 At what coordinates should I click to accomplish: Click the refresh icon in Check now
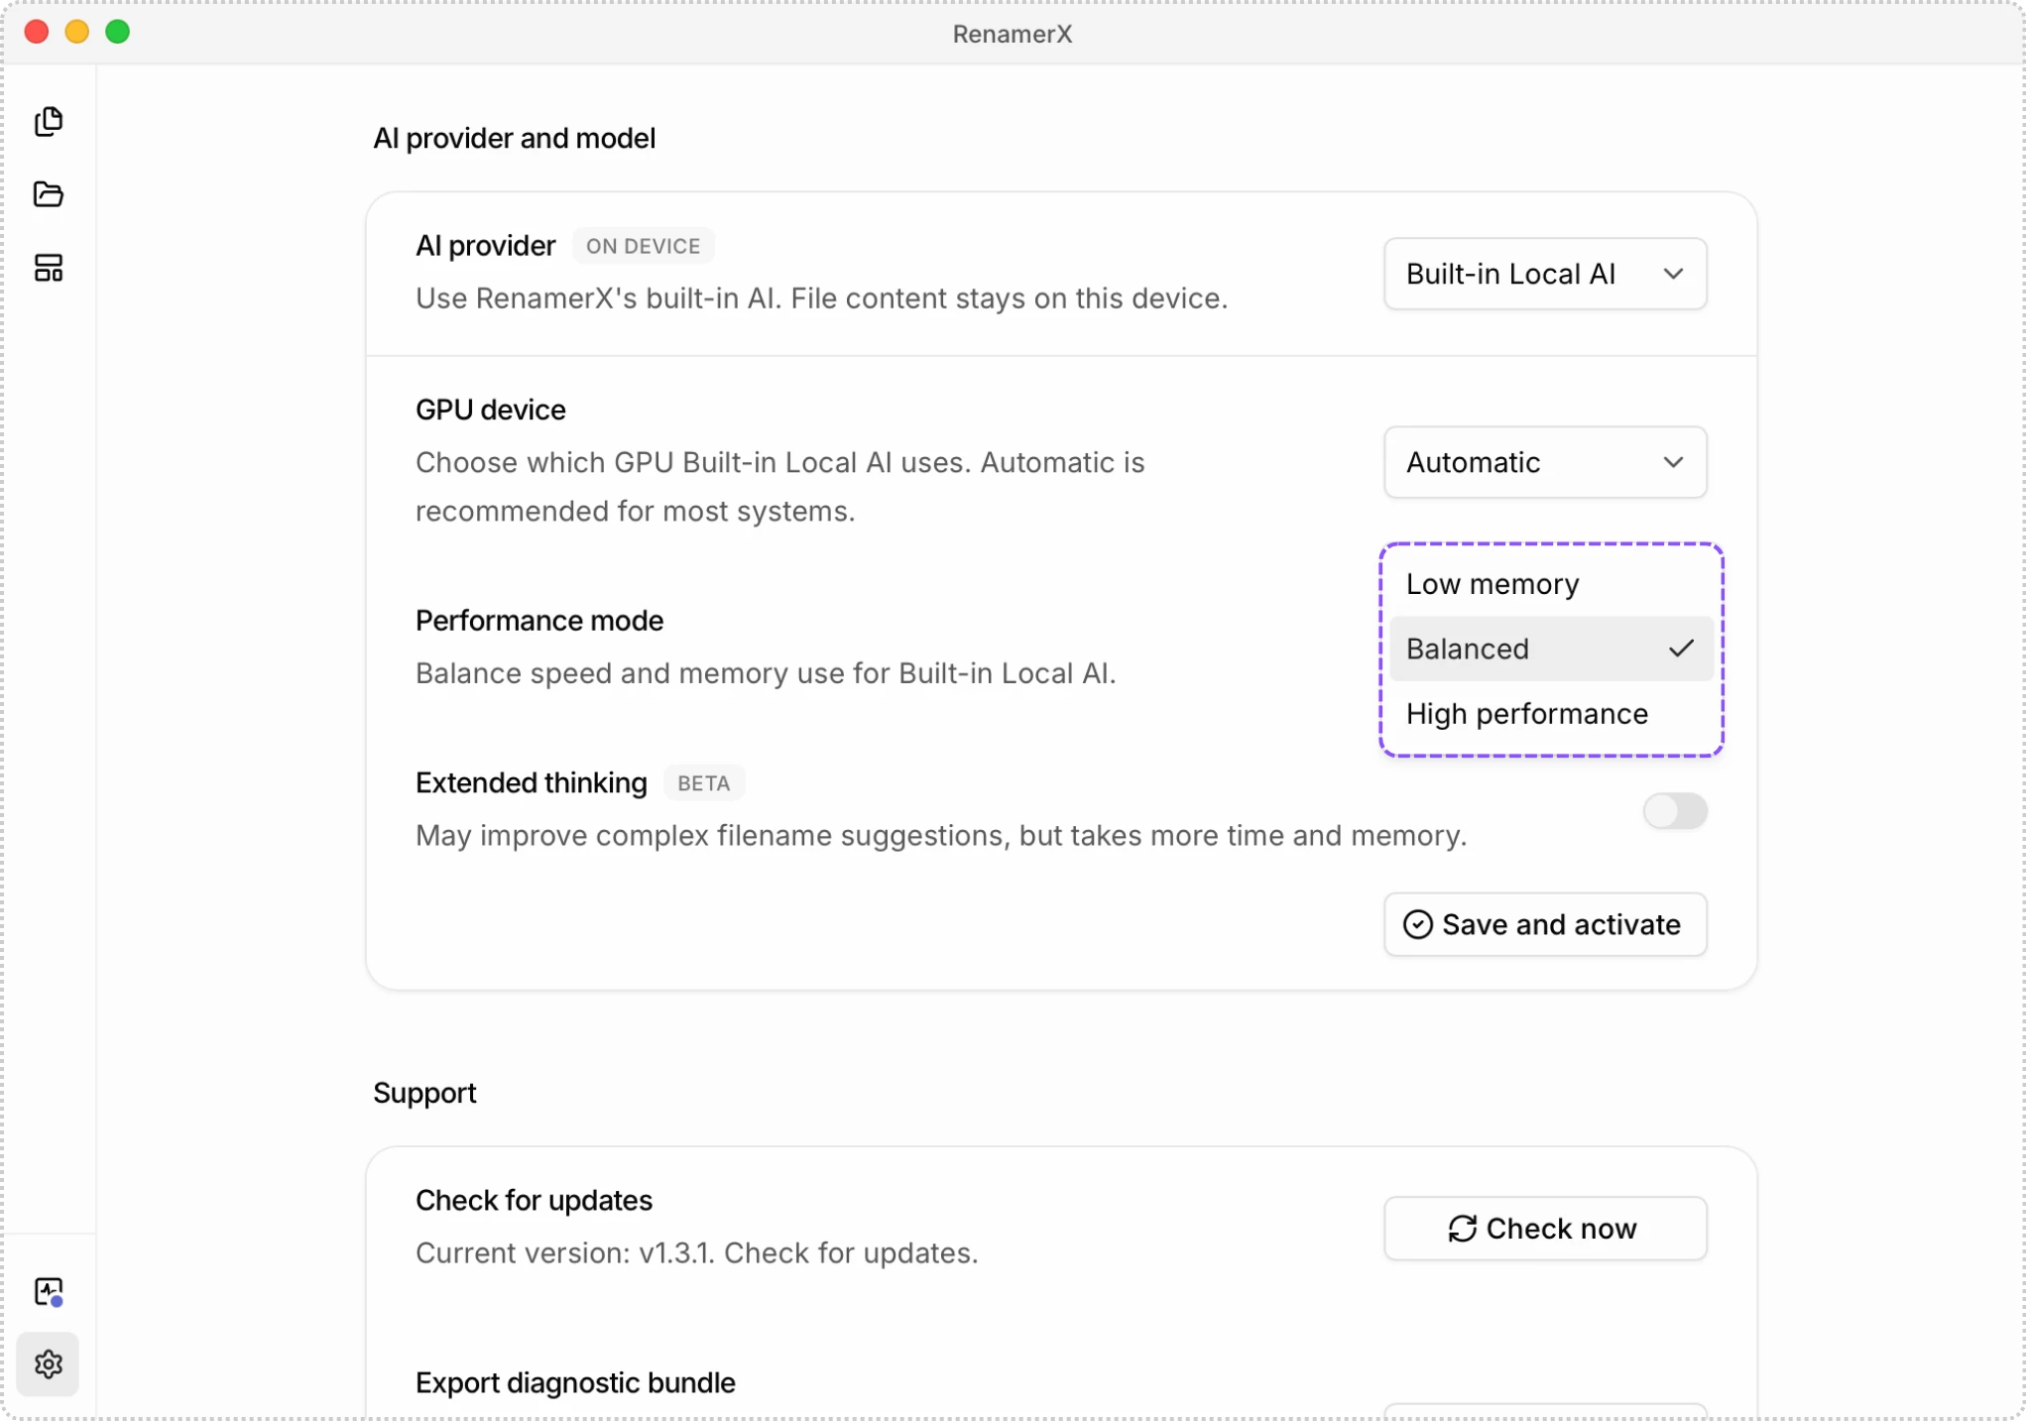[x=1462, y=1229]
